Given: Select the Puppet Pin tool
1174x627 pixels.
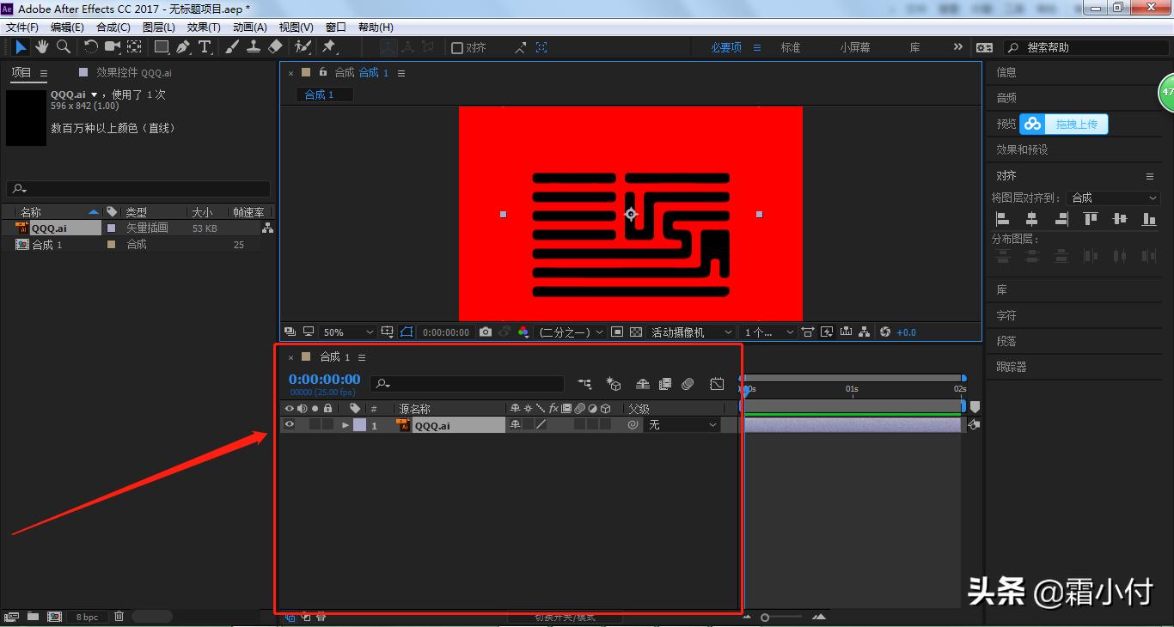Looking at the screenshot, I should click(328, 47).
